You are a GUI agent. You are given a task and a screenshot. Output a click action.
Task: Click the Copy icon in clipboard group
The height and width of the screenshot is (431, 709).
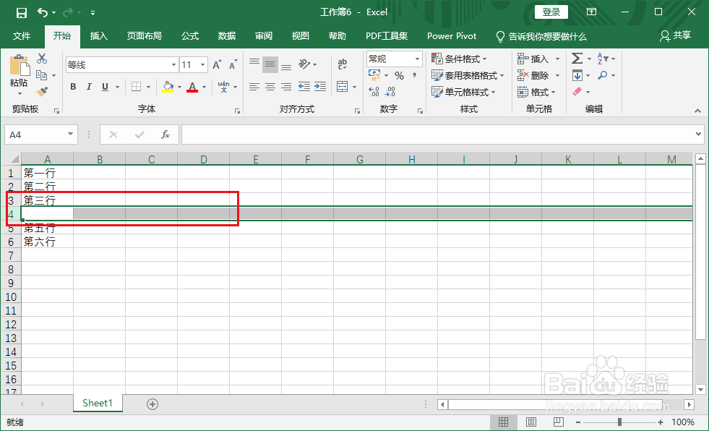(x=42, y=75)
